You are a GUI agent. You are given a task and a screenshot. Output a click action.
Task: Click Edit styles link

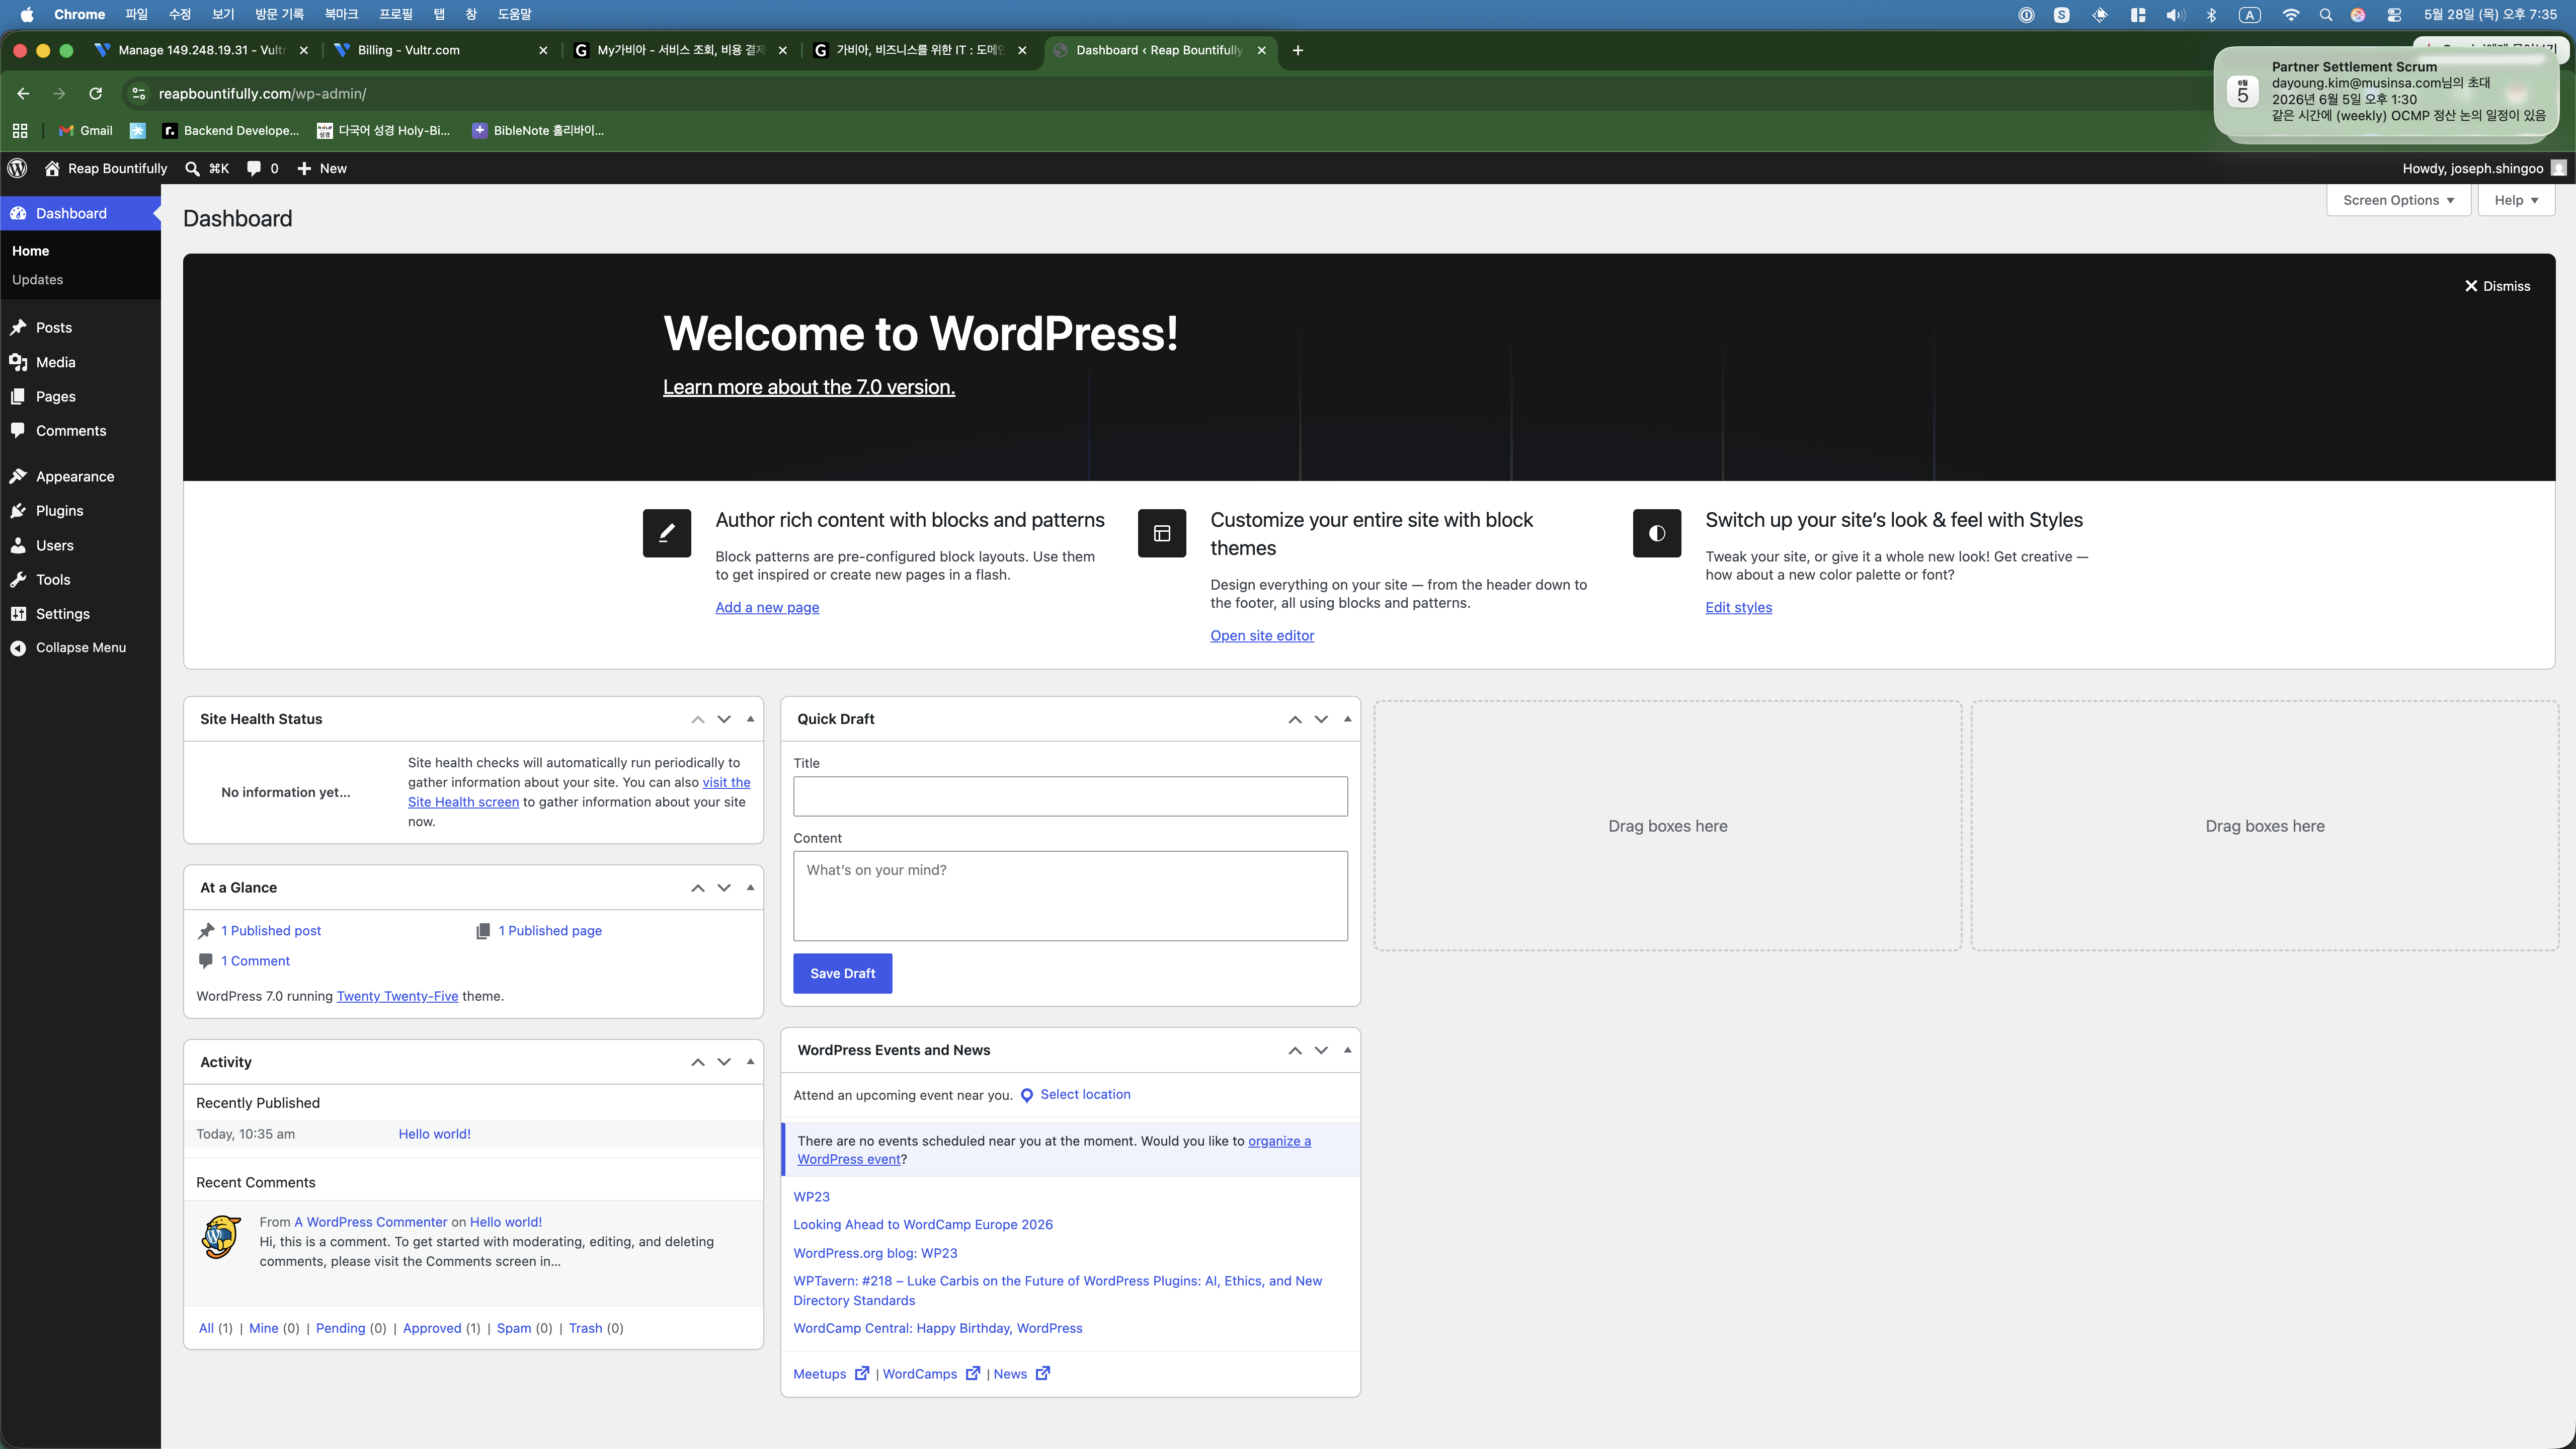click(x=1738, y=607)
